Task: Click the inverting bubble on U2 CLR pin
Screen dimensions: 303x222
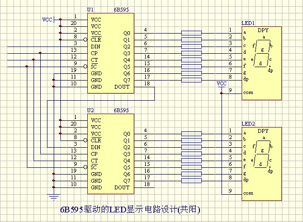Action: pyautogui.click(x=85, y=140)
